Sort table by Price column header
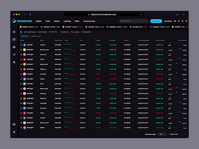Screen dimensions: 199x149 coord(81,40)
